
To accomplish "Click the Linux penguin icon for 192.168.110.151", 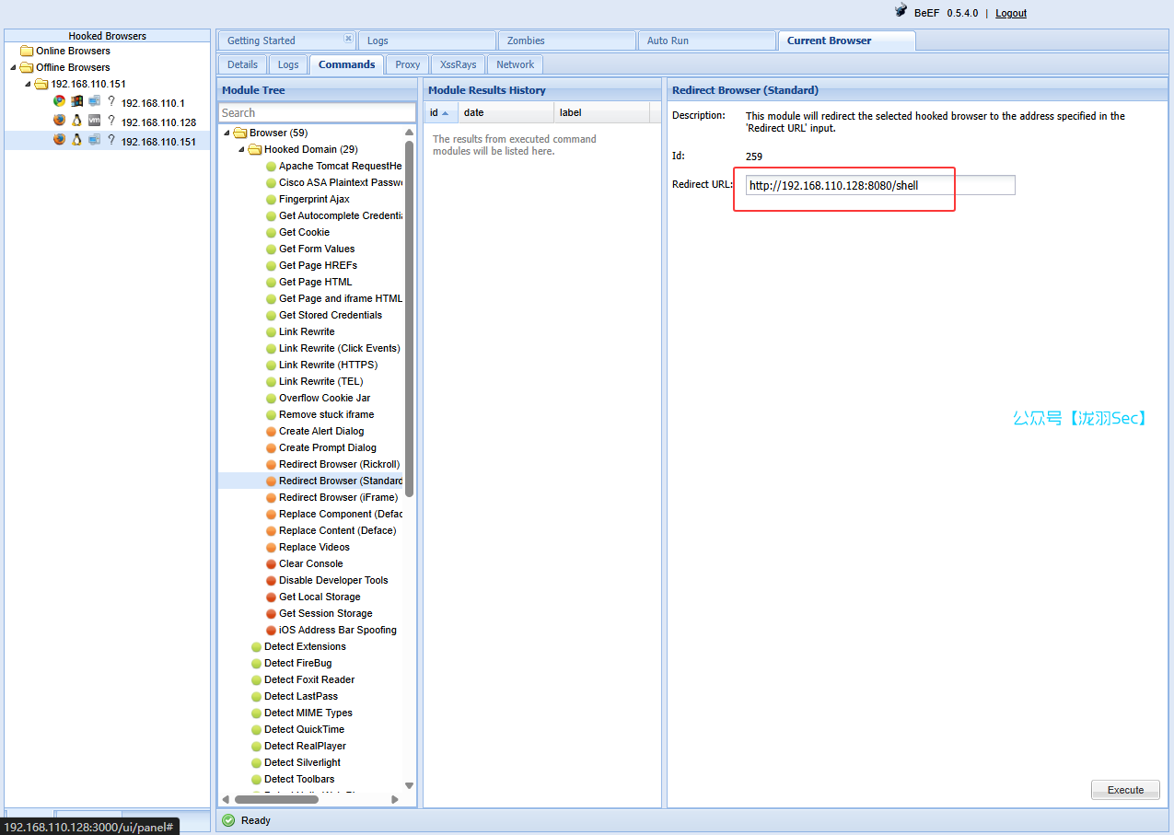I will 77,140.
